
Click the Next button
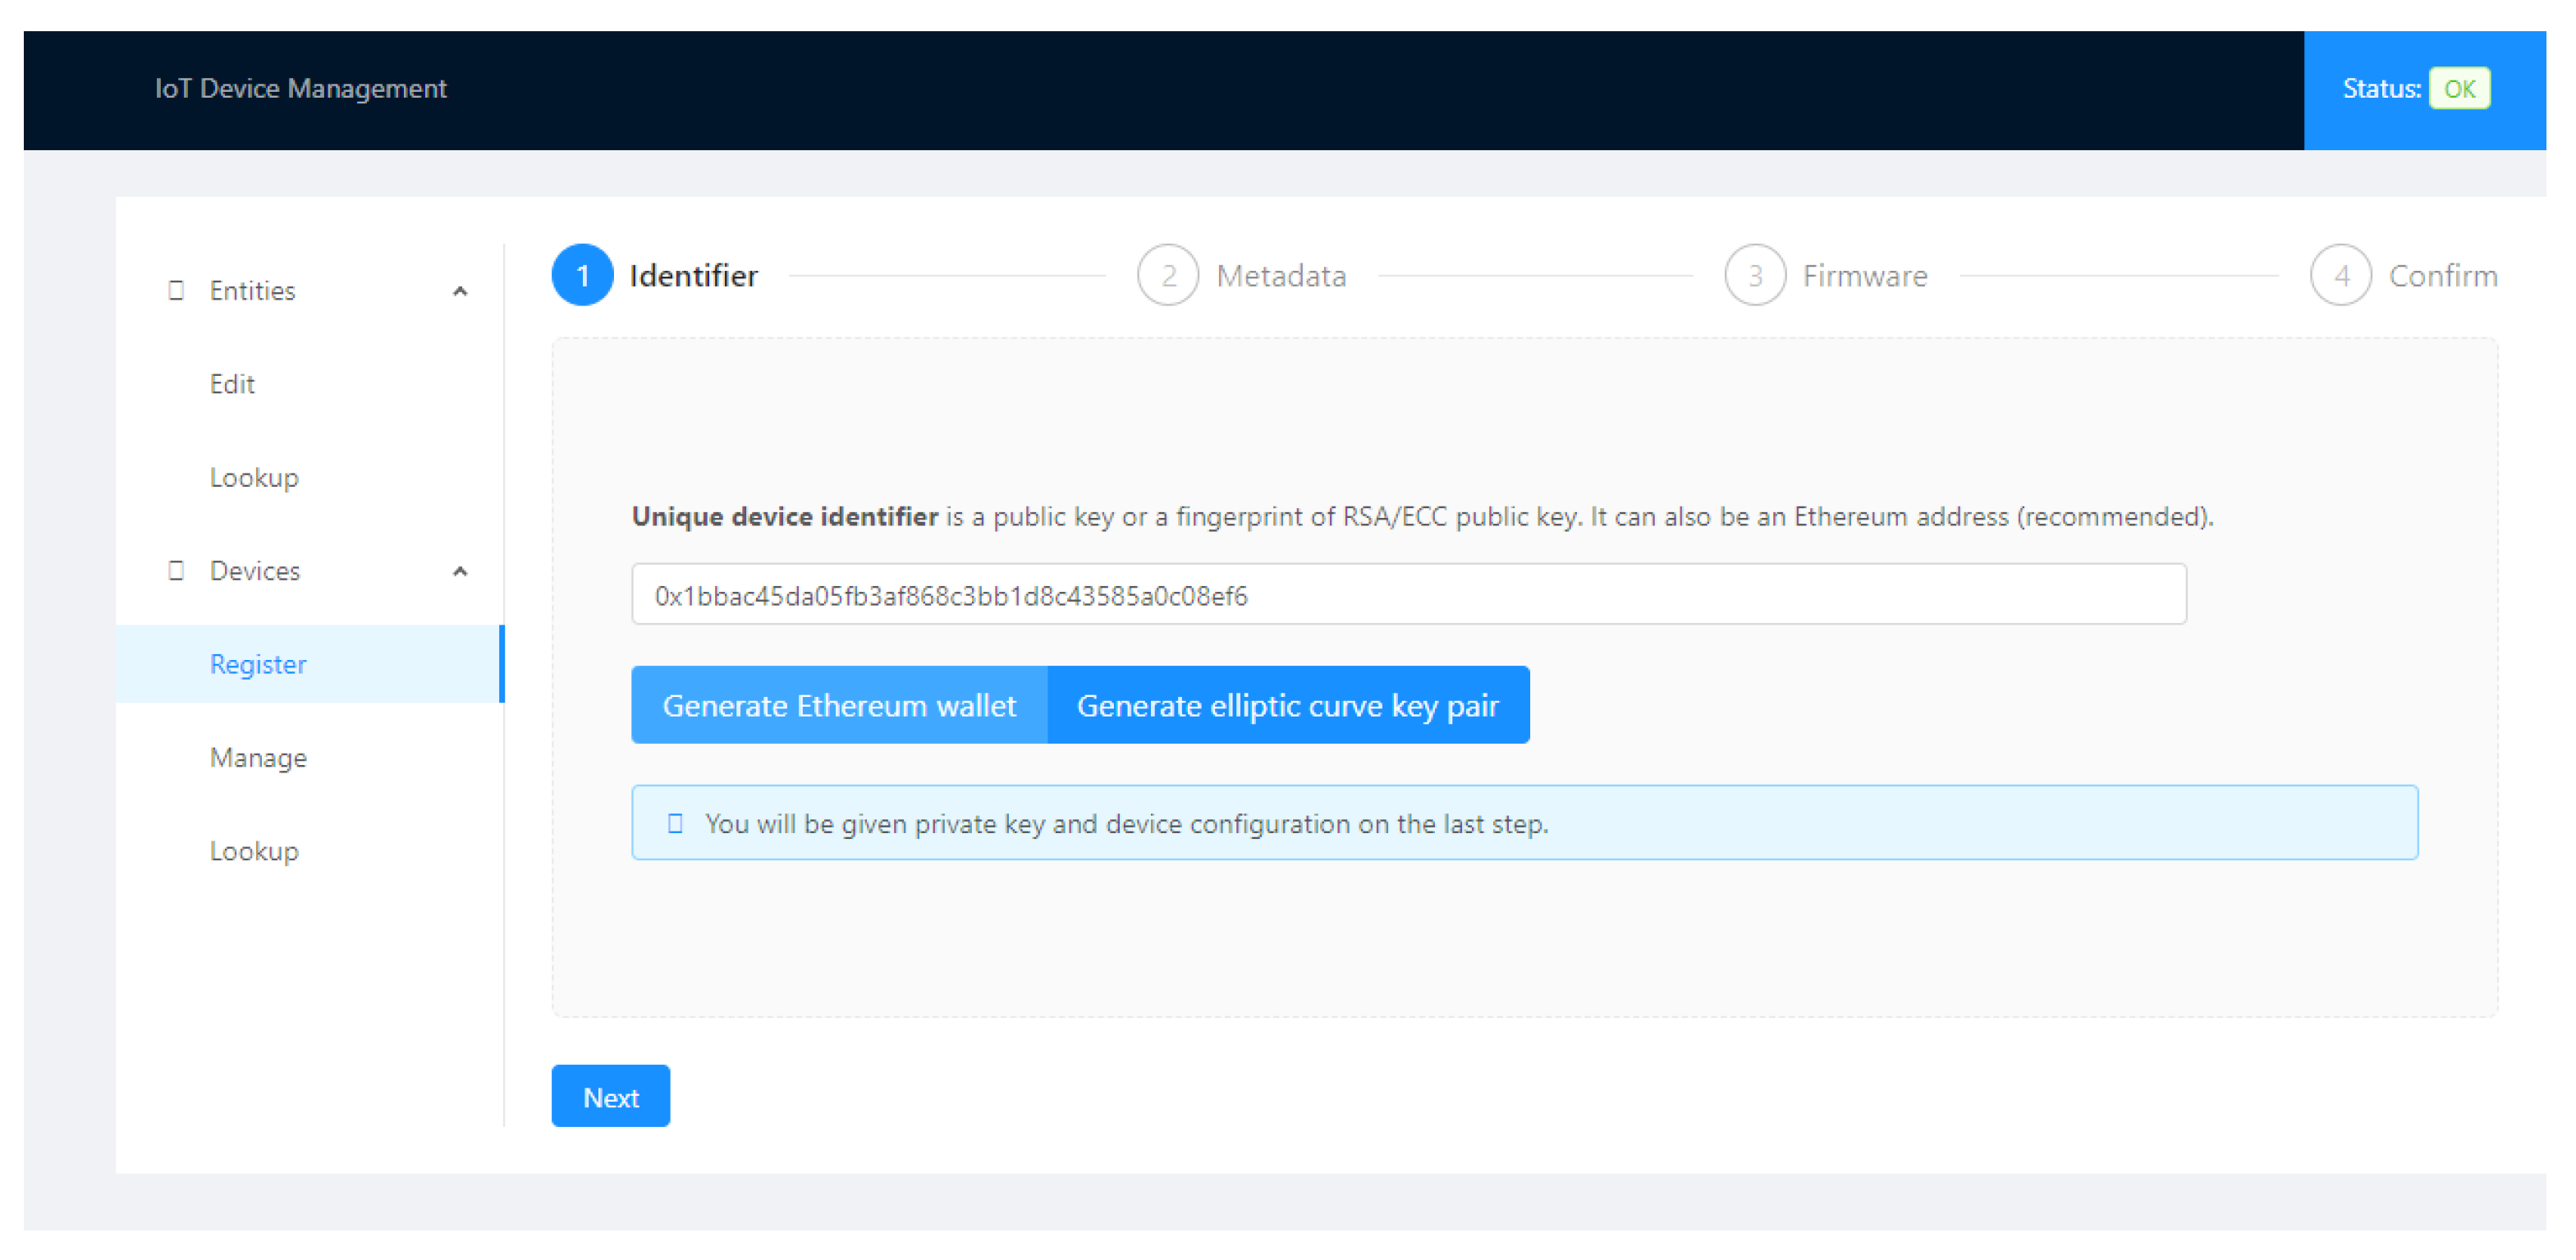(610, 1096)
